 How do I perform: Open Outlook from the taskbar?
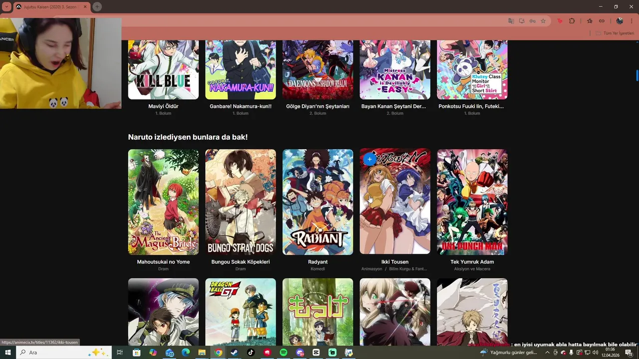pos(169,353)
